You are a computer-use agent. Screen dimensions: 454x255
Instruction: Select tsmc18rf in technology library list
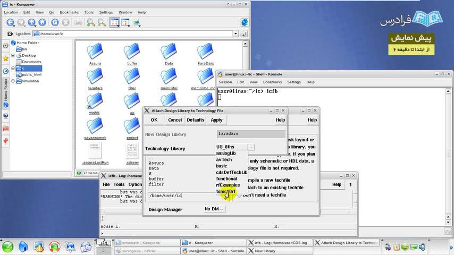click(x=226, y=191)
